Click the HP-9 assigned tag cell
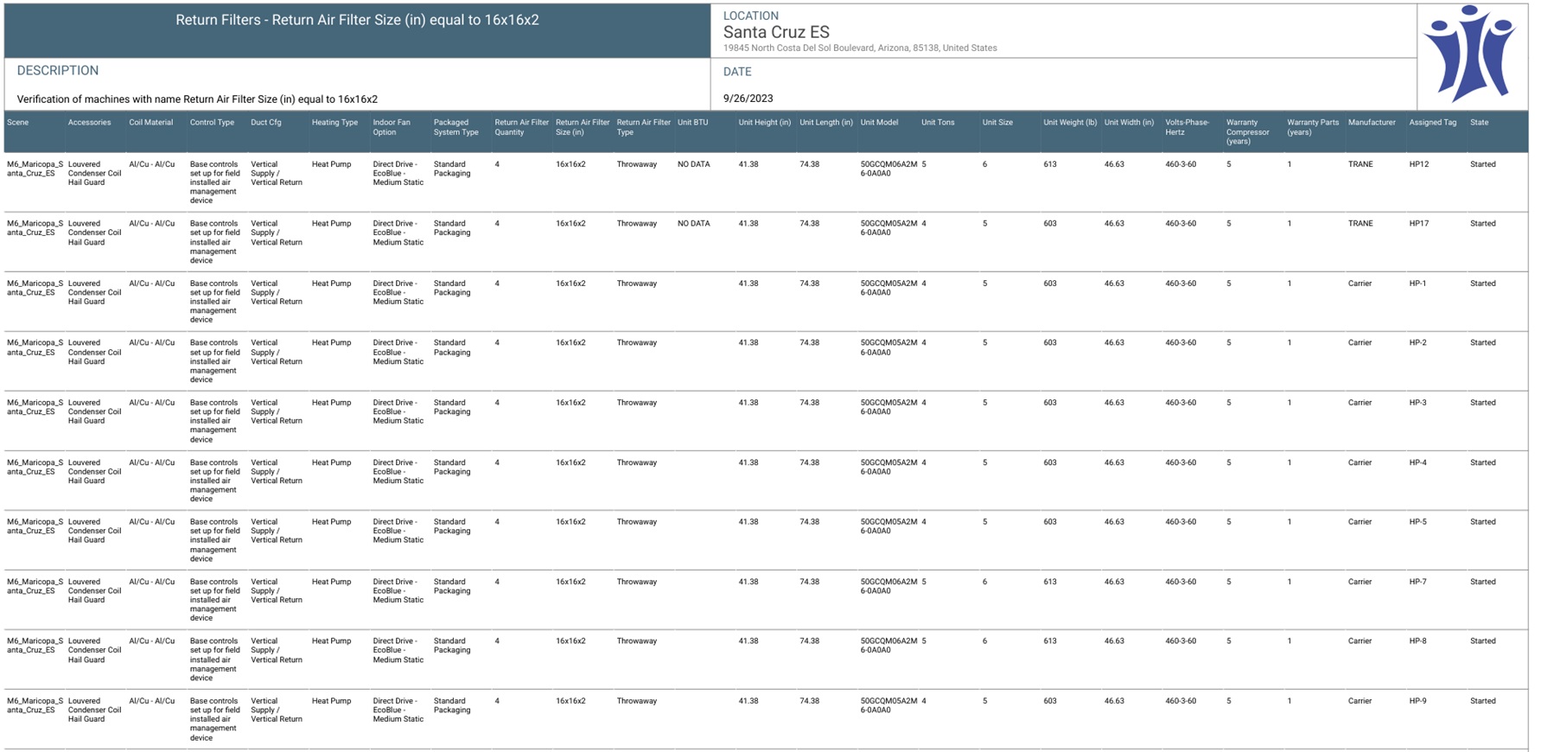Screen dimensions: 1541x752 click(1417, 701)
